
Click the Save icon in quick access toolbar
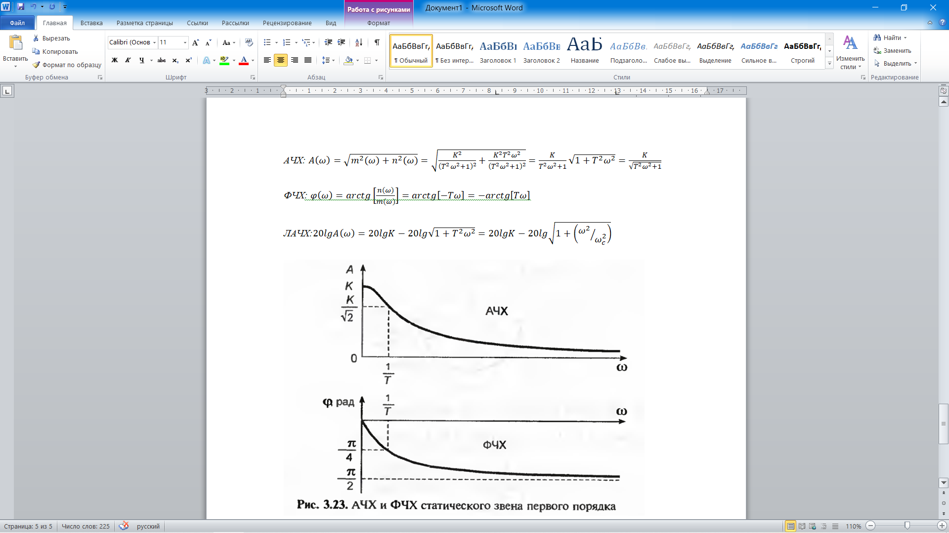[21, 7]
